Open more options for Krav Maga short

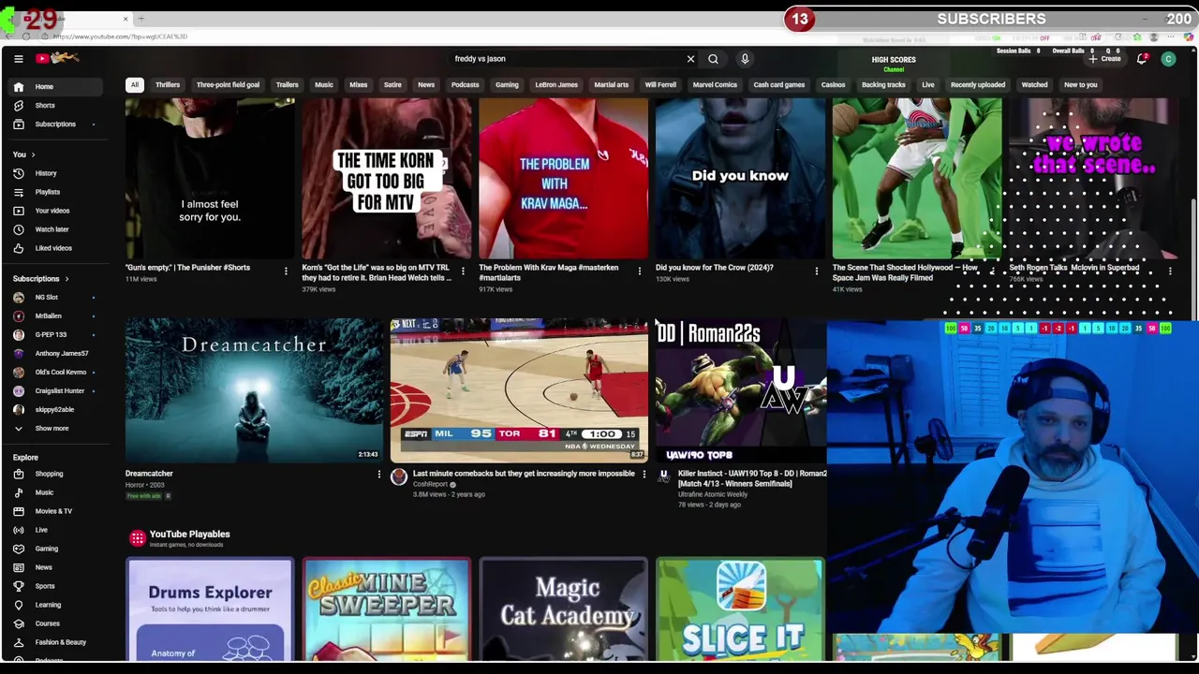coord(640,271)
